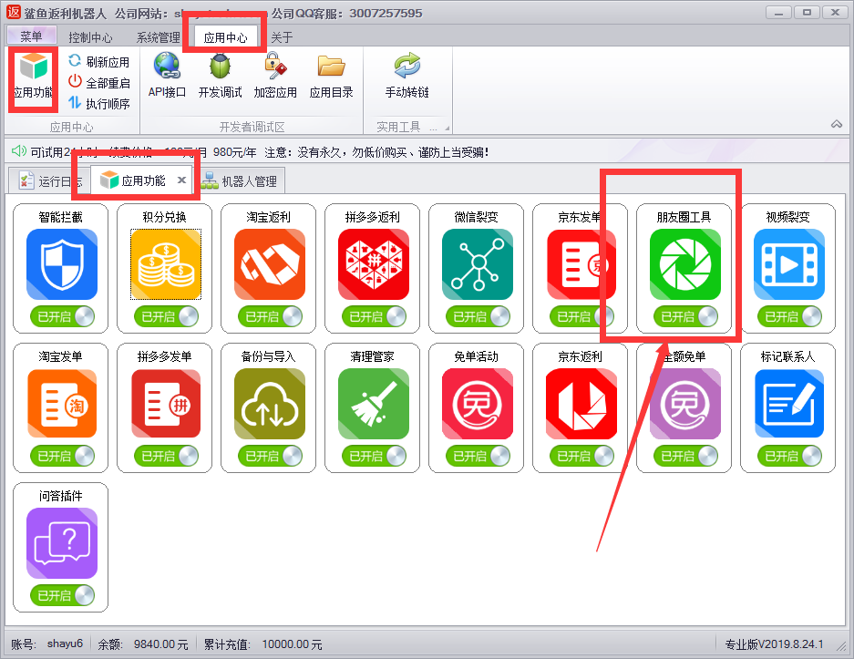Screen dimensions: 854x659
Task: Open the 京东发单 app icon
Action: coord(581,264)
